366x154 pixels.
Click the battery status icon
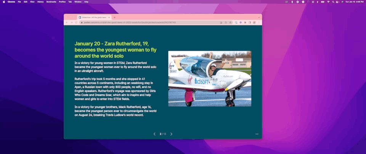(323, 2)
